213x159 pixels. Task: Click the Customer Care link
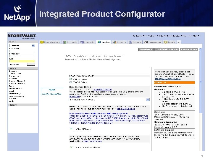[140, 36]
